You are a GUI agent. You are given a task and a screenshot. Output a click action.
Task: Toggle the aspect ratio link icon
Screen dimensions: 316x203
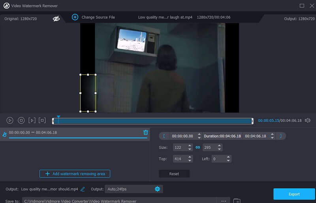pos(198,147)
